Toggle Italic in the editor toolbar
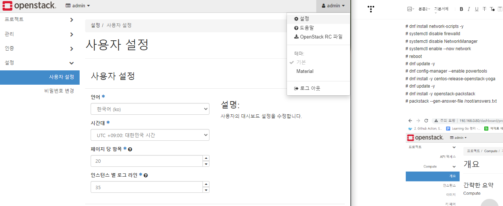Screen dimensions: 503x206 coord(469,9)
